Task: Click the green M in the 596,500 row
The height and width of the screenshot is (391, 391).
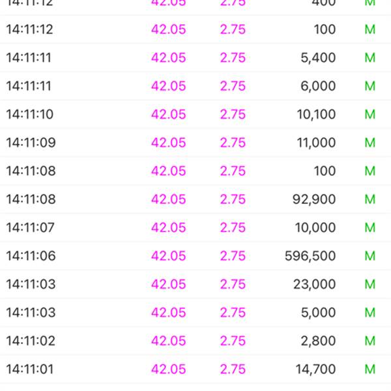Action: tap(370, 256)
